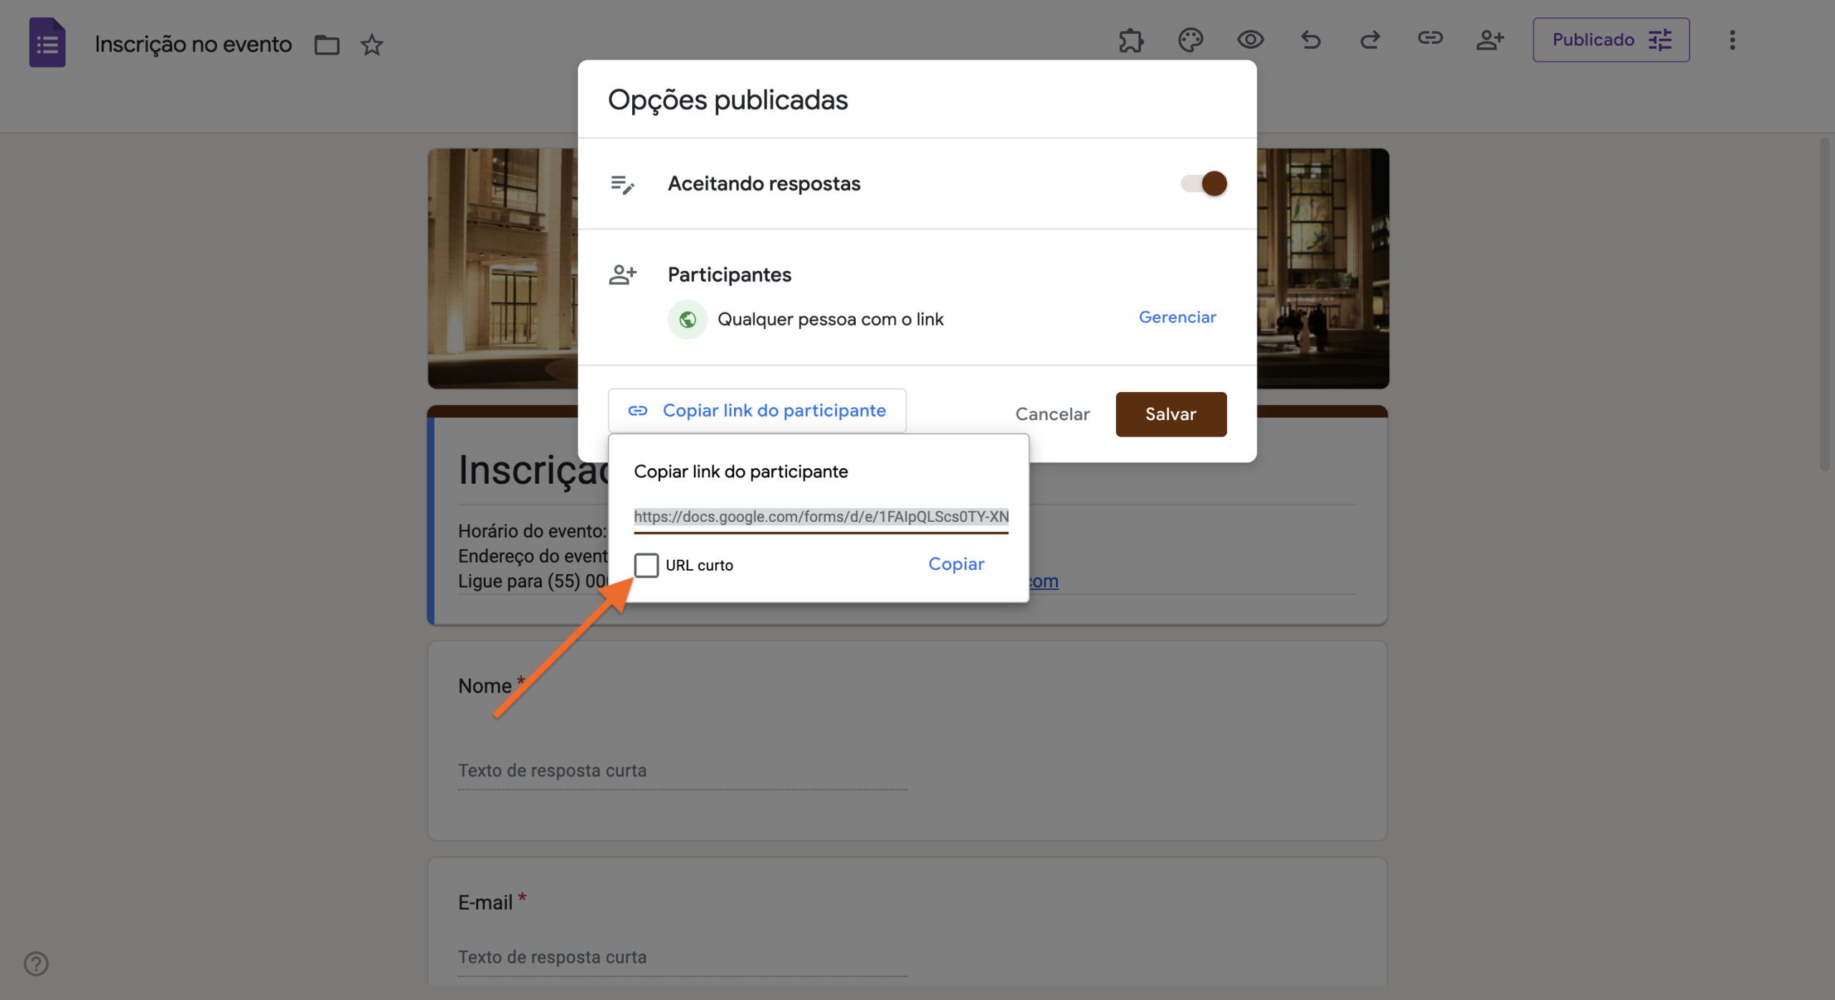Disable the Aceitando respostas toggle
1835x1000 pixels.
(1203, 184)
